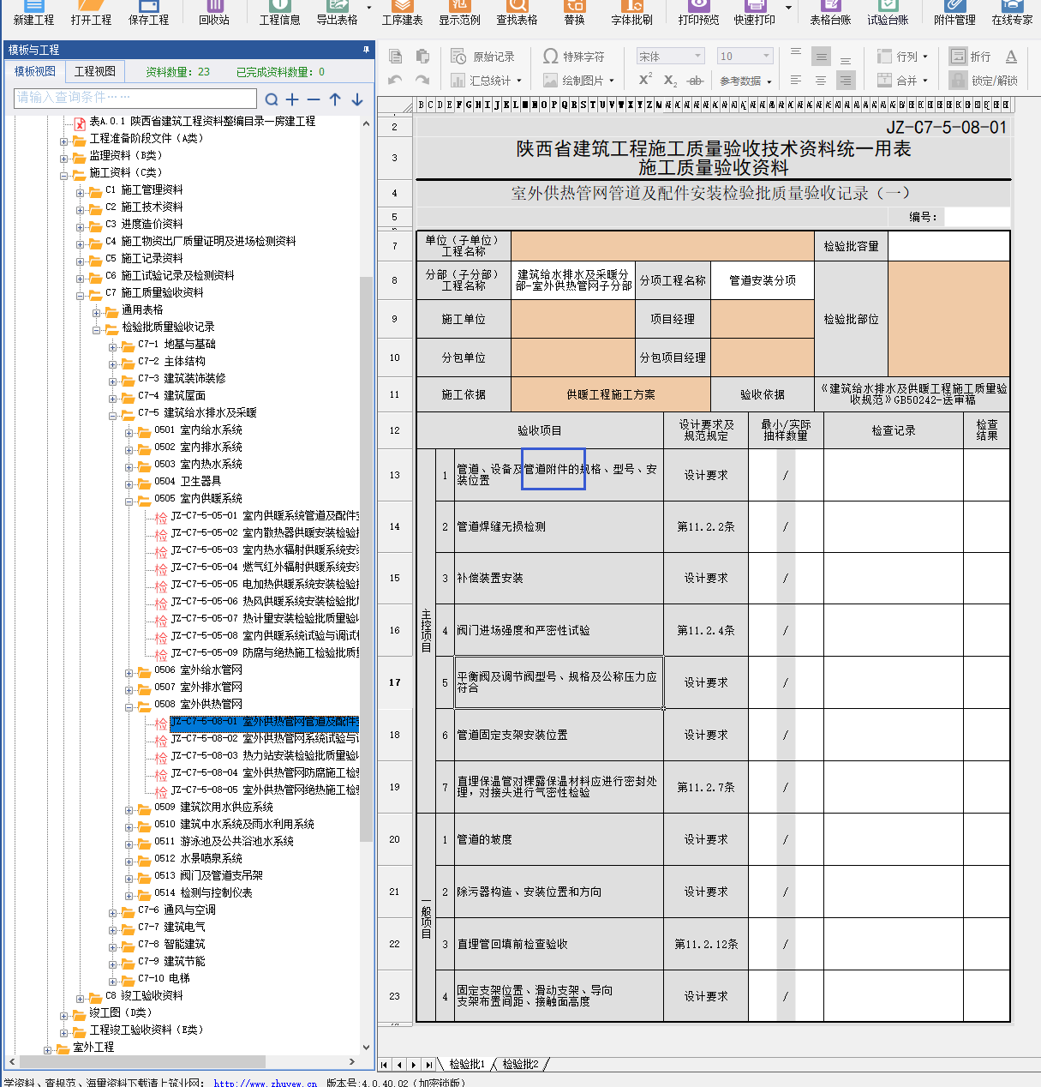Toggle vertical middle alignment
This screenshot has width=1041, height=1087.
[x=821, y=57]
